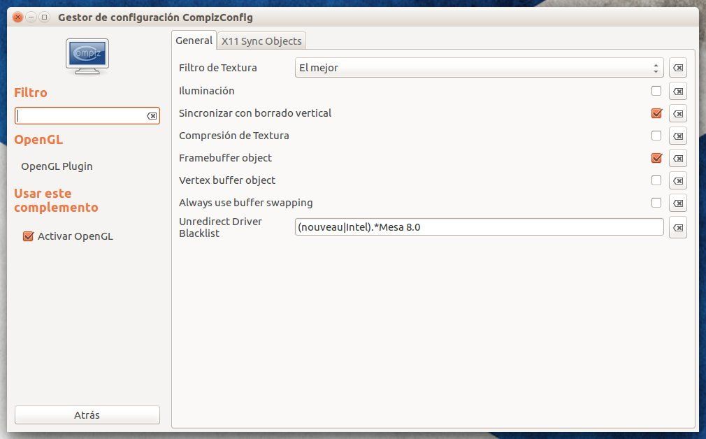Enable the Iluminación checkbox

(x=656, y=91)
